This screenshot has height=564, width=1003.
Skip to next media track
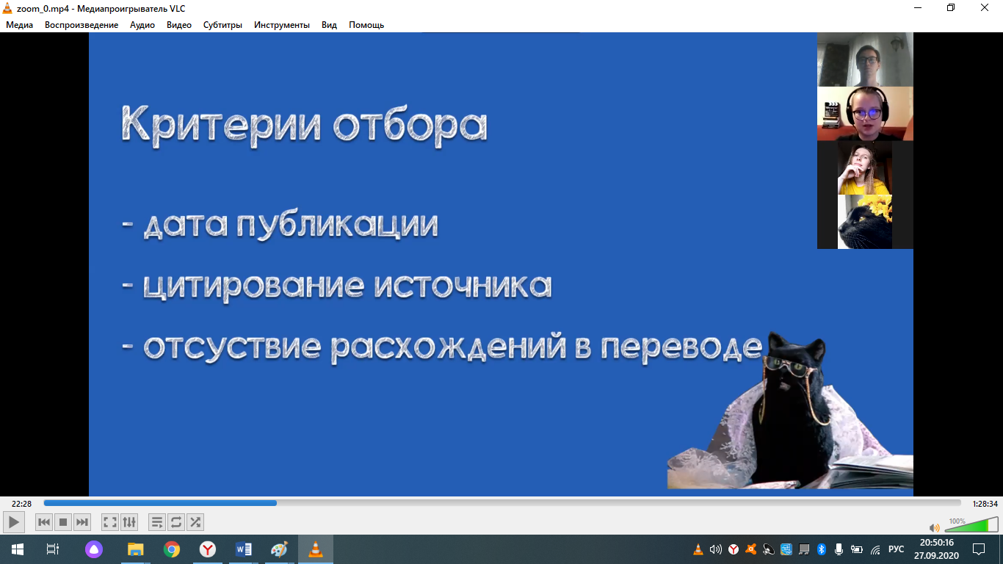(x=82, y=522)
